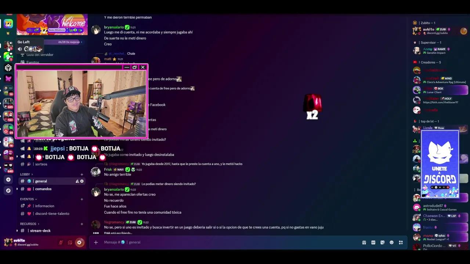Click the zubito user panel name
Screen dimensions: 470x264
[19, 241]
